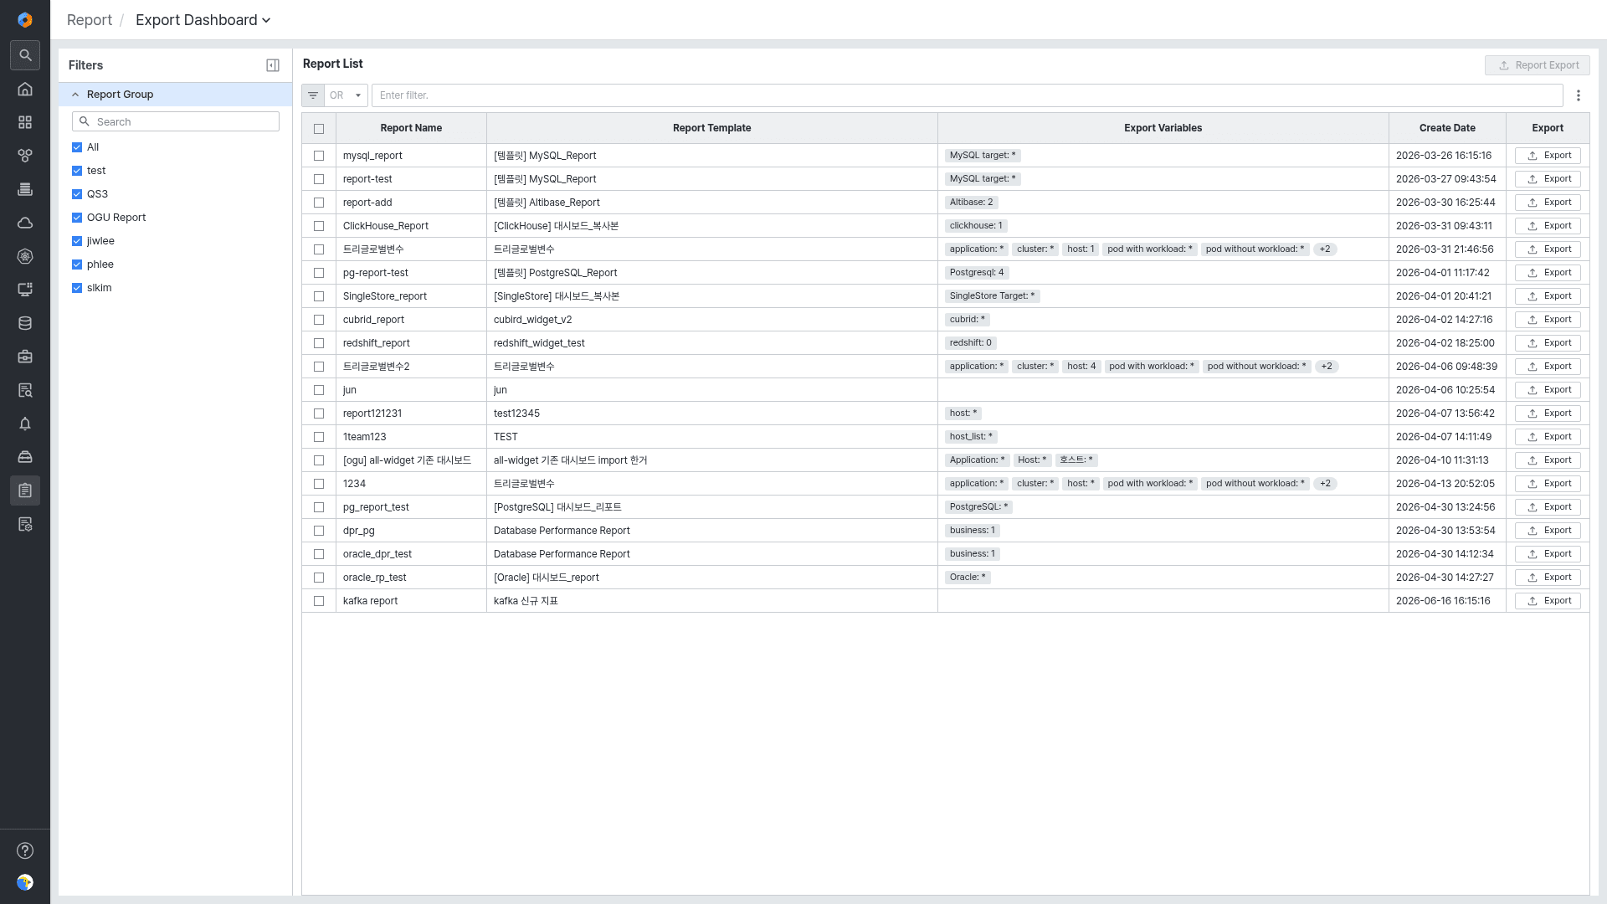Open the Kubernetes wheel icon in sidebar
This screenshot has height=904, width=1607.
click(x=25, y=256)
